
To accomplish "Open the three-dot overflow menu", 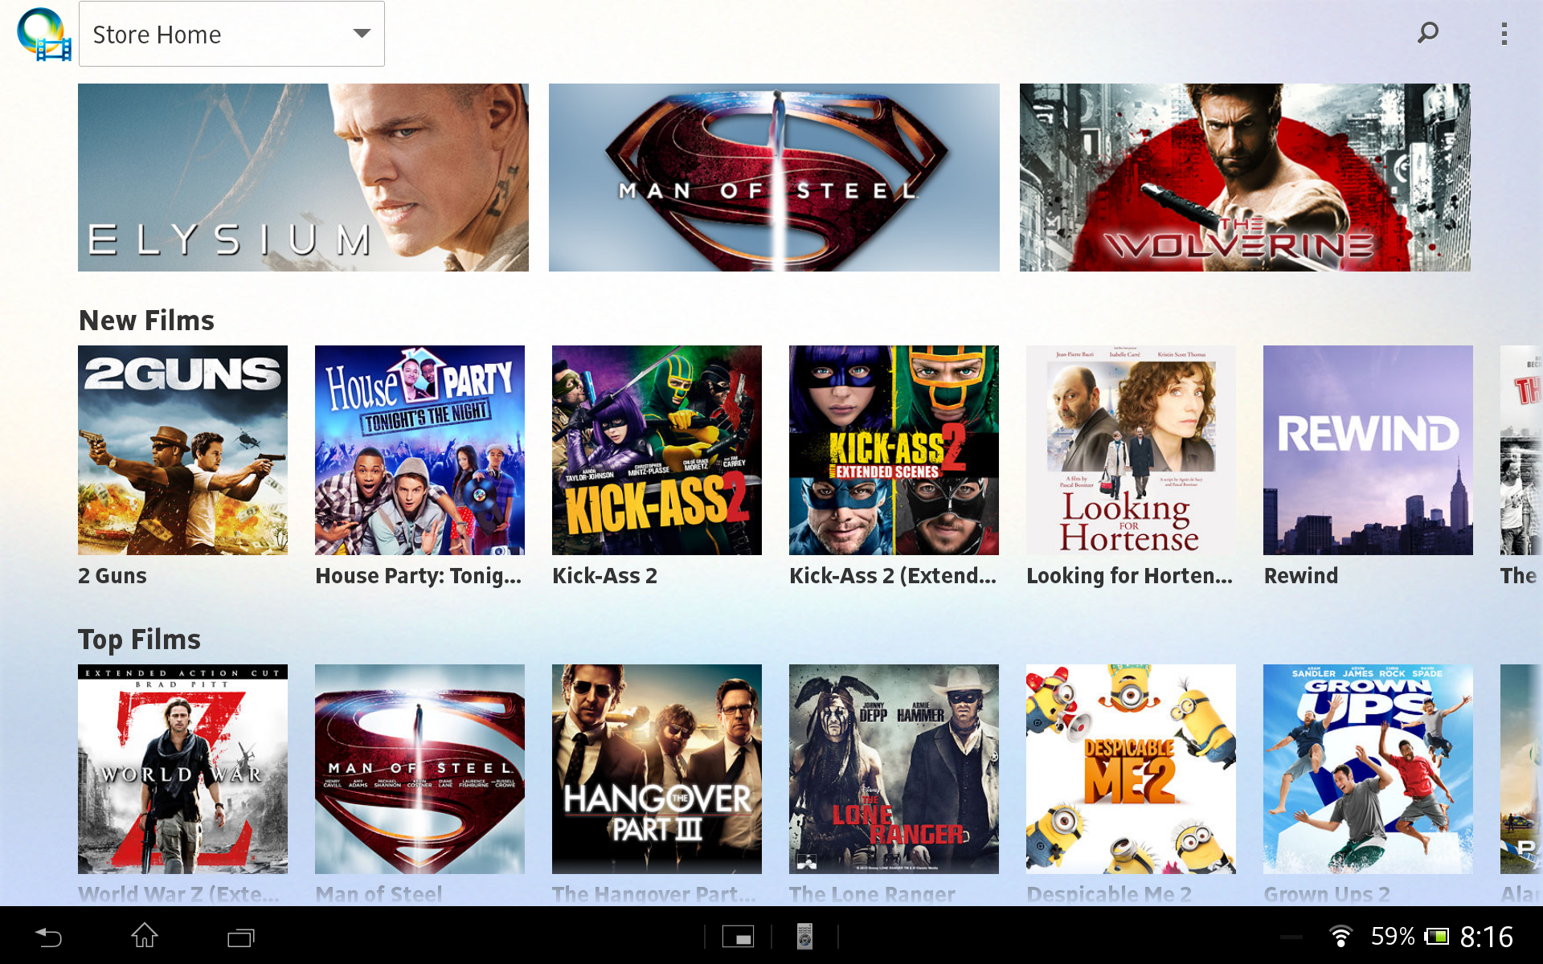I will [1504, 34].
